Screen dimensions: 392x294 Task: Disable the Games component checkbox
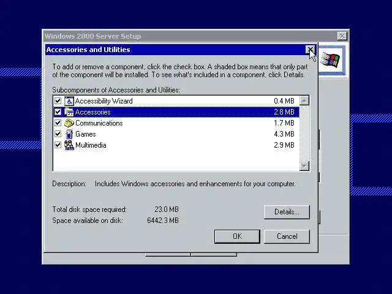[x=58, y=134]
